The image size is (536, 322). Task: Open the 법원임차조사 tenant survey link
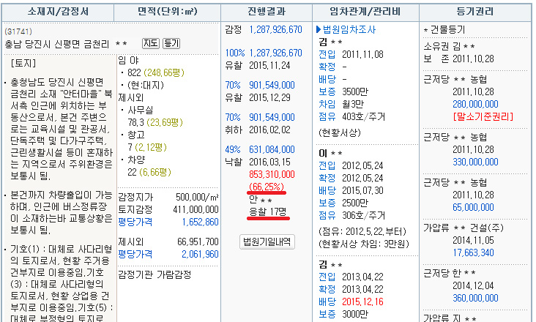pos(349,30)
